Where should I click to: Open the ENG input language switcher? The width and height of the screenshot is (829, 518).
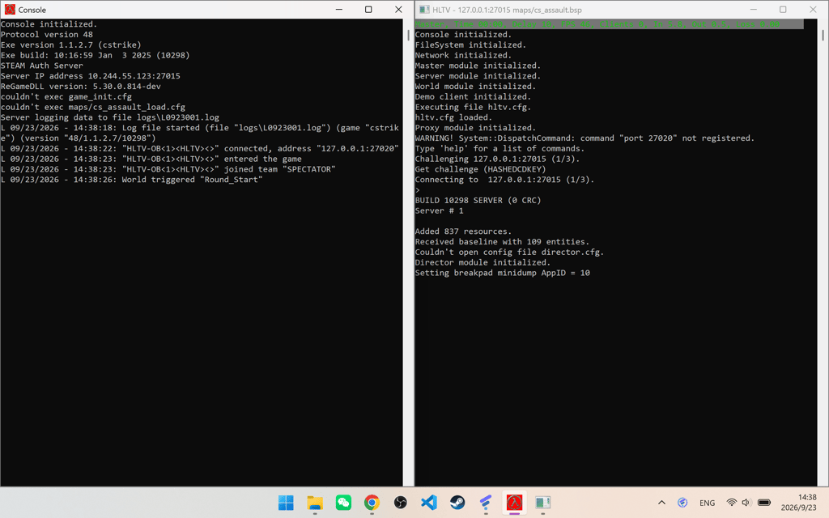tap(707, 503)
